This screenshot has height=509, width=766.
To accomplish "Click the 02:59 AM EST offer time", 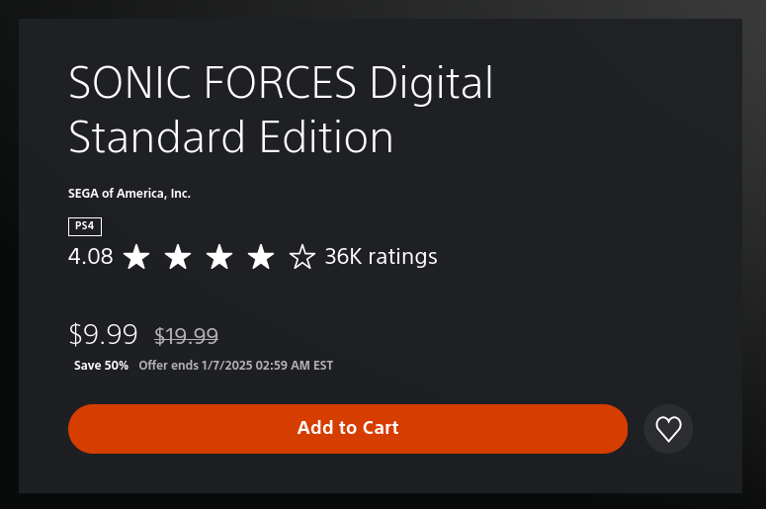I will 295,366.
